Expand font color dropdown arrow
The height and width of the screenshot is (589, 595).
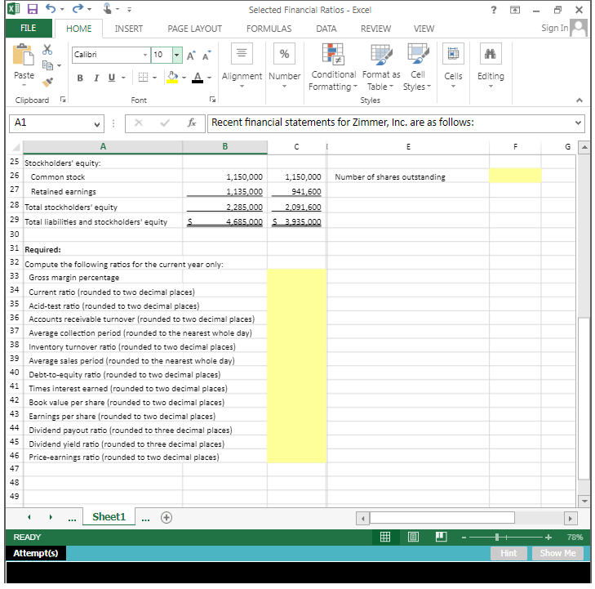click(x=210, y=78)
